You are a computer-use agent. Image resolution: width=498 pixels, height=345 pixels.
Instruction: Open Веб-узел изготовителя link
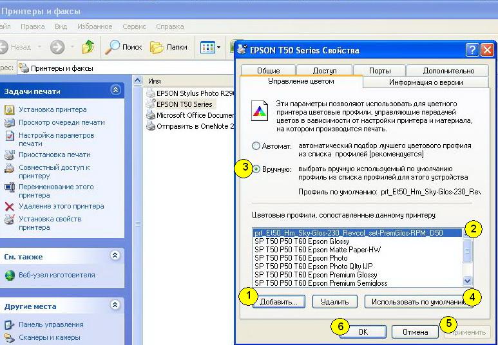tap(57, 275)
